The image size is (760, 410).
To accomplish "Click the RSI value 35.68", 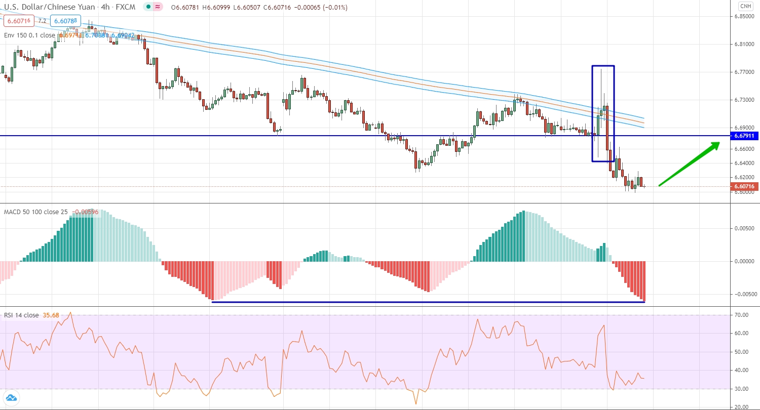I will [51, 315].
